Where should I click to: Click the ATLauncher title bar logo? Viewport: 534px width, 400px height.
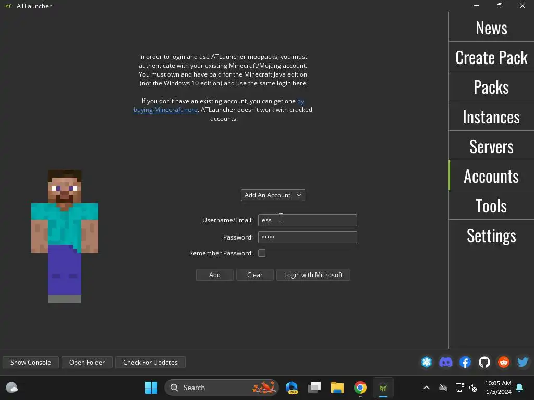8,6
